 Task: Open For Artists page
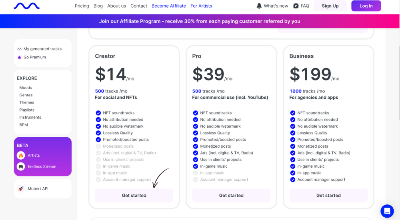(x=201, y=6)
